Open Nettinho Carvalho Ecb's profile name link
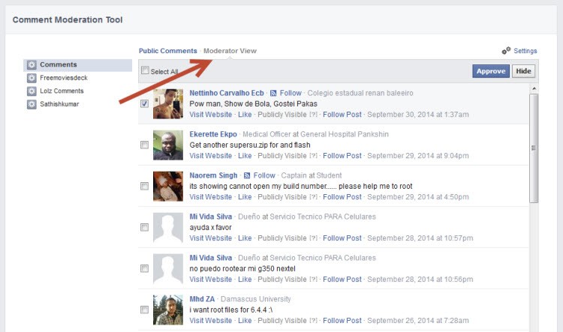 pyautogui.click(x=227, y=93)
